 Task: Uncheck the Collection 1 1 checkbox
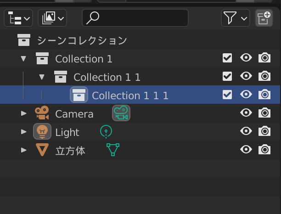227,76
